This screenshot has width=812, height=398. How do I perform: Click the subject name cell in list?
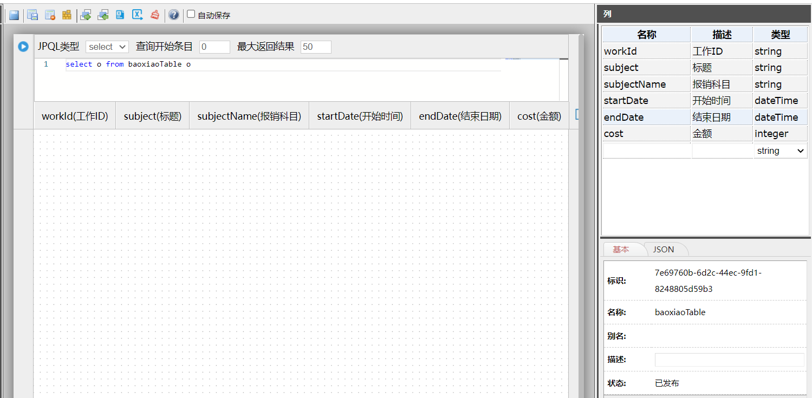(x=647, y=68)
